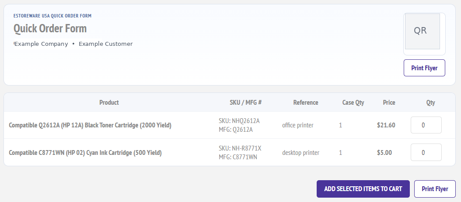The width and height of the screenshot is (461, 202).
Task: Click Compatible C8771WN Cyan Ink Cartridge name
Action: 85,152
